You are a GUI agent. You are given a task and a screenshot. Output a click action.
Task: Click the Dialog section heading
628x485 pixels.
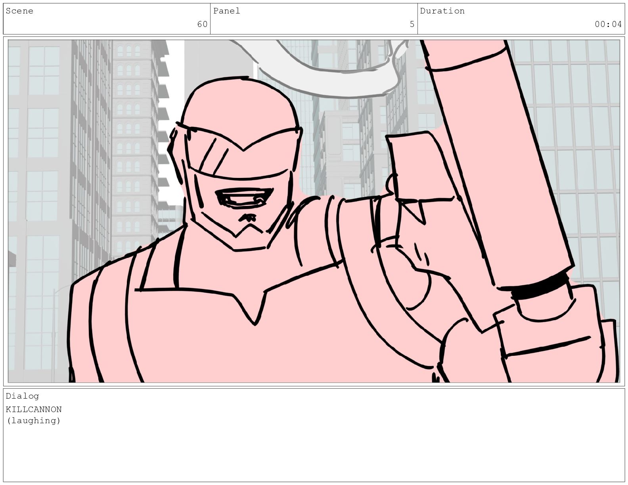22,396
